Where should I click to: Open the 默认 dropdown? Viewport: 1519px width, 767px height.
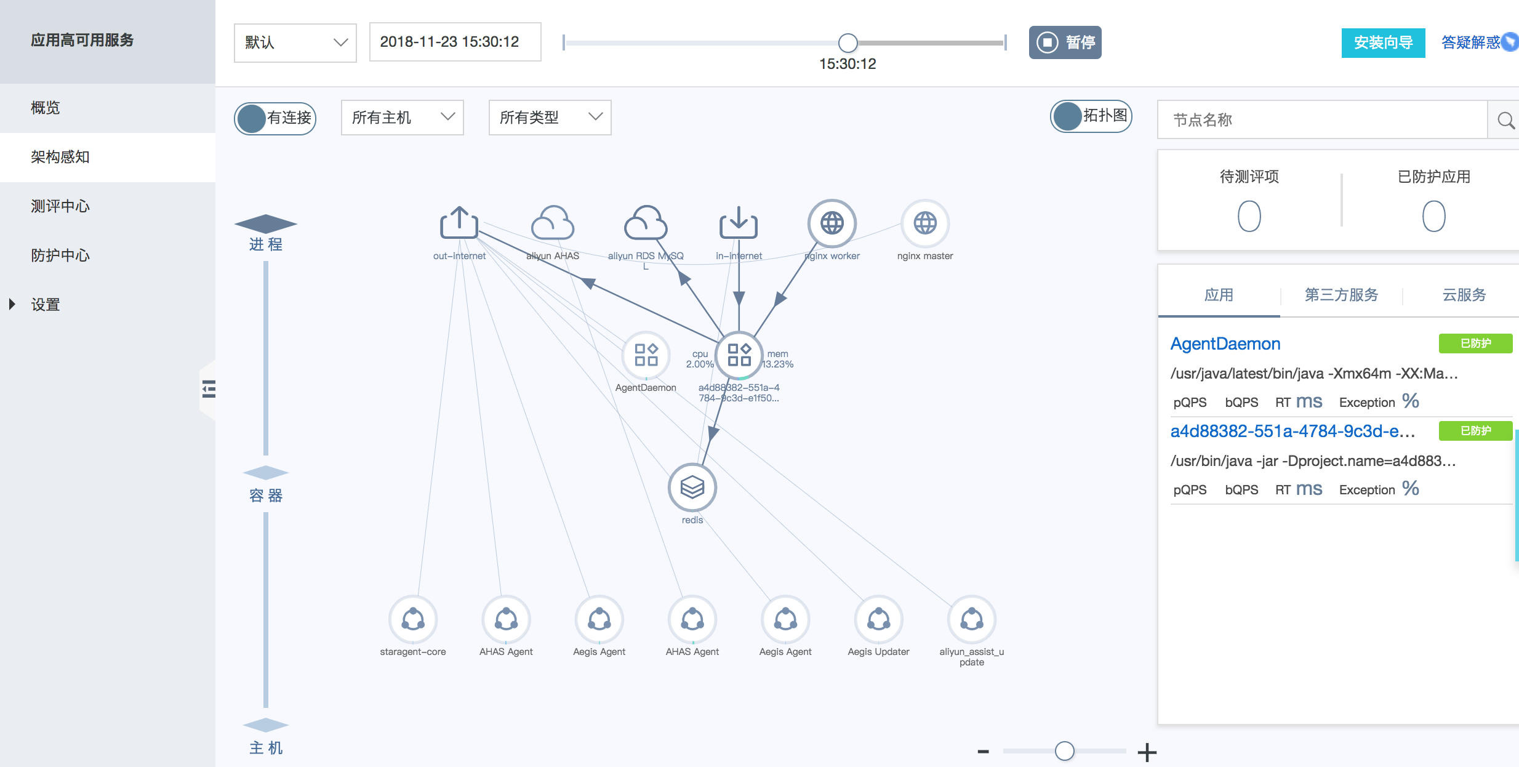point(295,42)
